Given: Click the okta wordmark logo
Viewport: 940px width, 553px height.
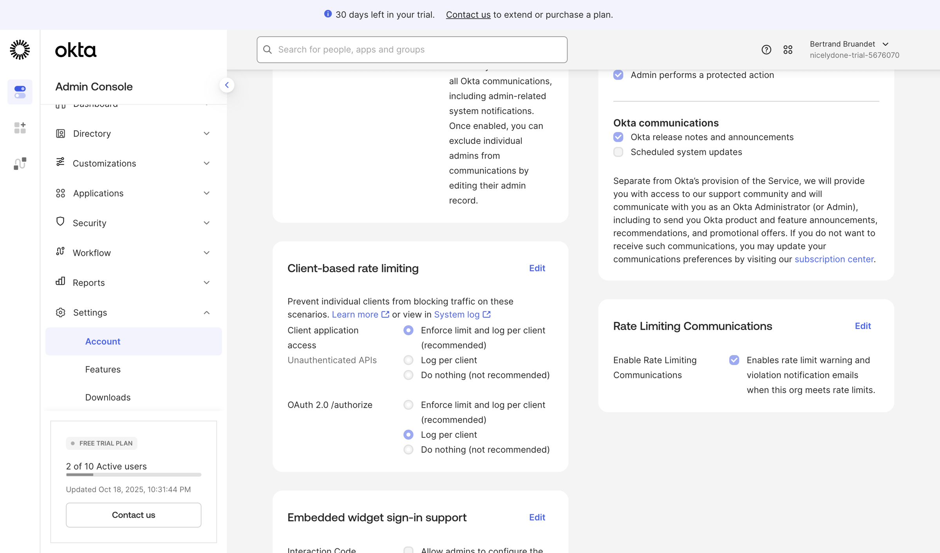Looking at the screenshot, I should 76,50.
